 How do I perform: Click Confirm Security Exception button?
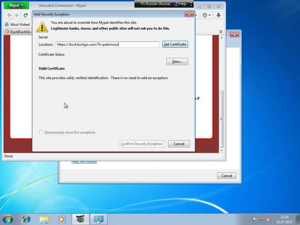142,144
